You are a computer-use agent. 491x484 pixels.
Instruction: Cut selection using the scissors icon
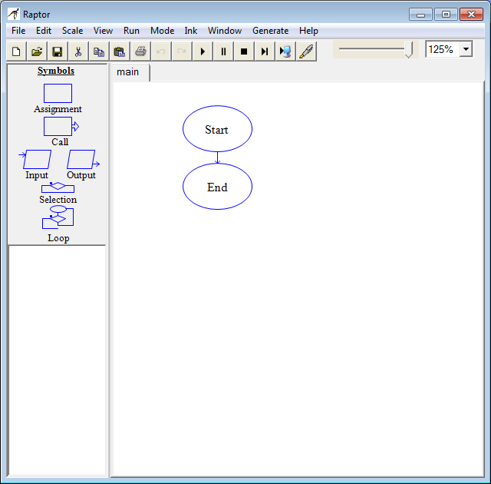(x=78, y=51)
